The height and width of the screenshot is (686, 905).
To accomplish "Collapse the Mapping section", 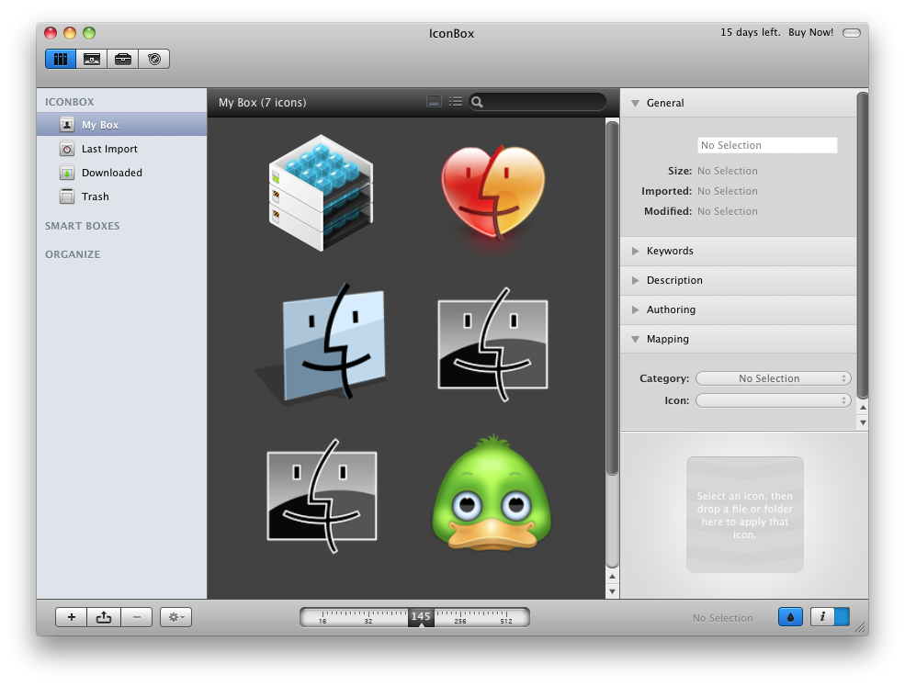I will [x=636, y=339].
